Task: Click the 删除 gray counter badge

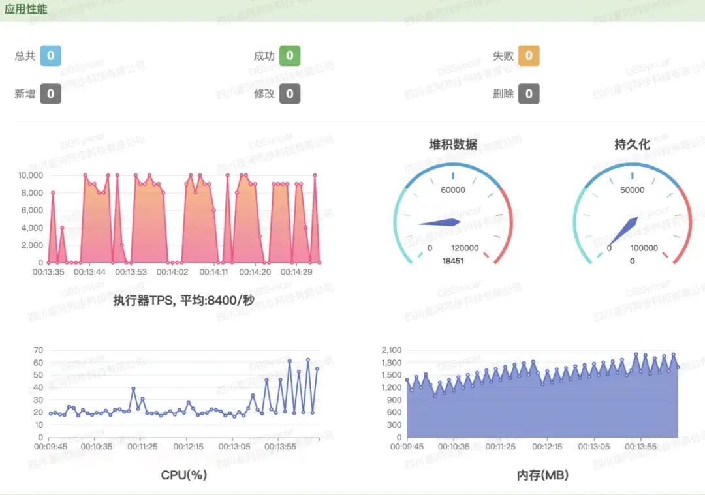Action: pos(528,93)
